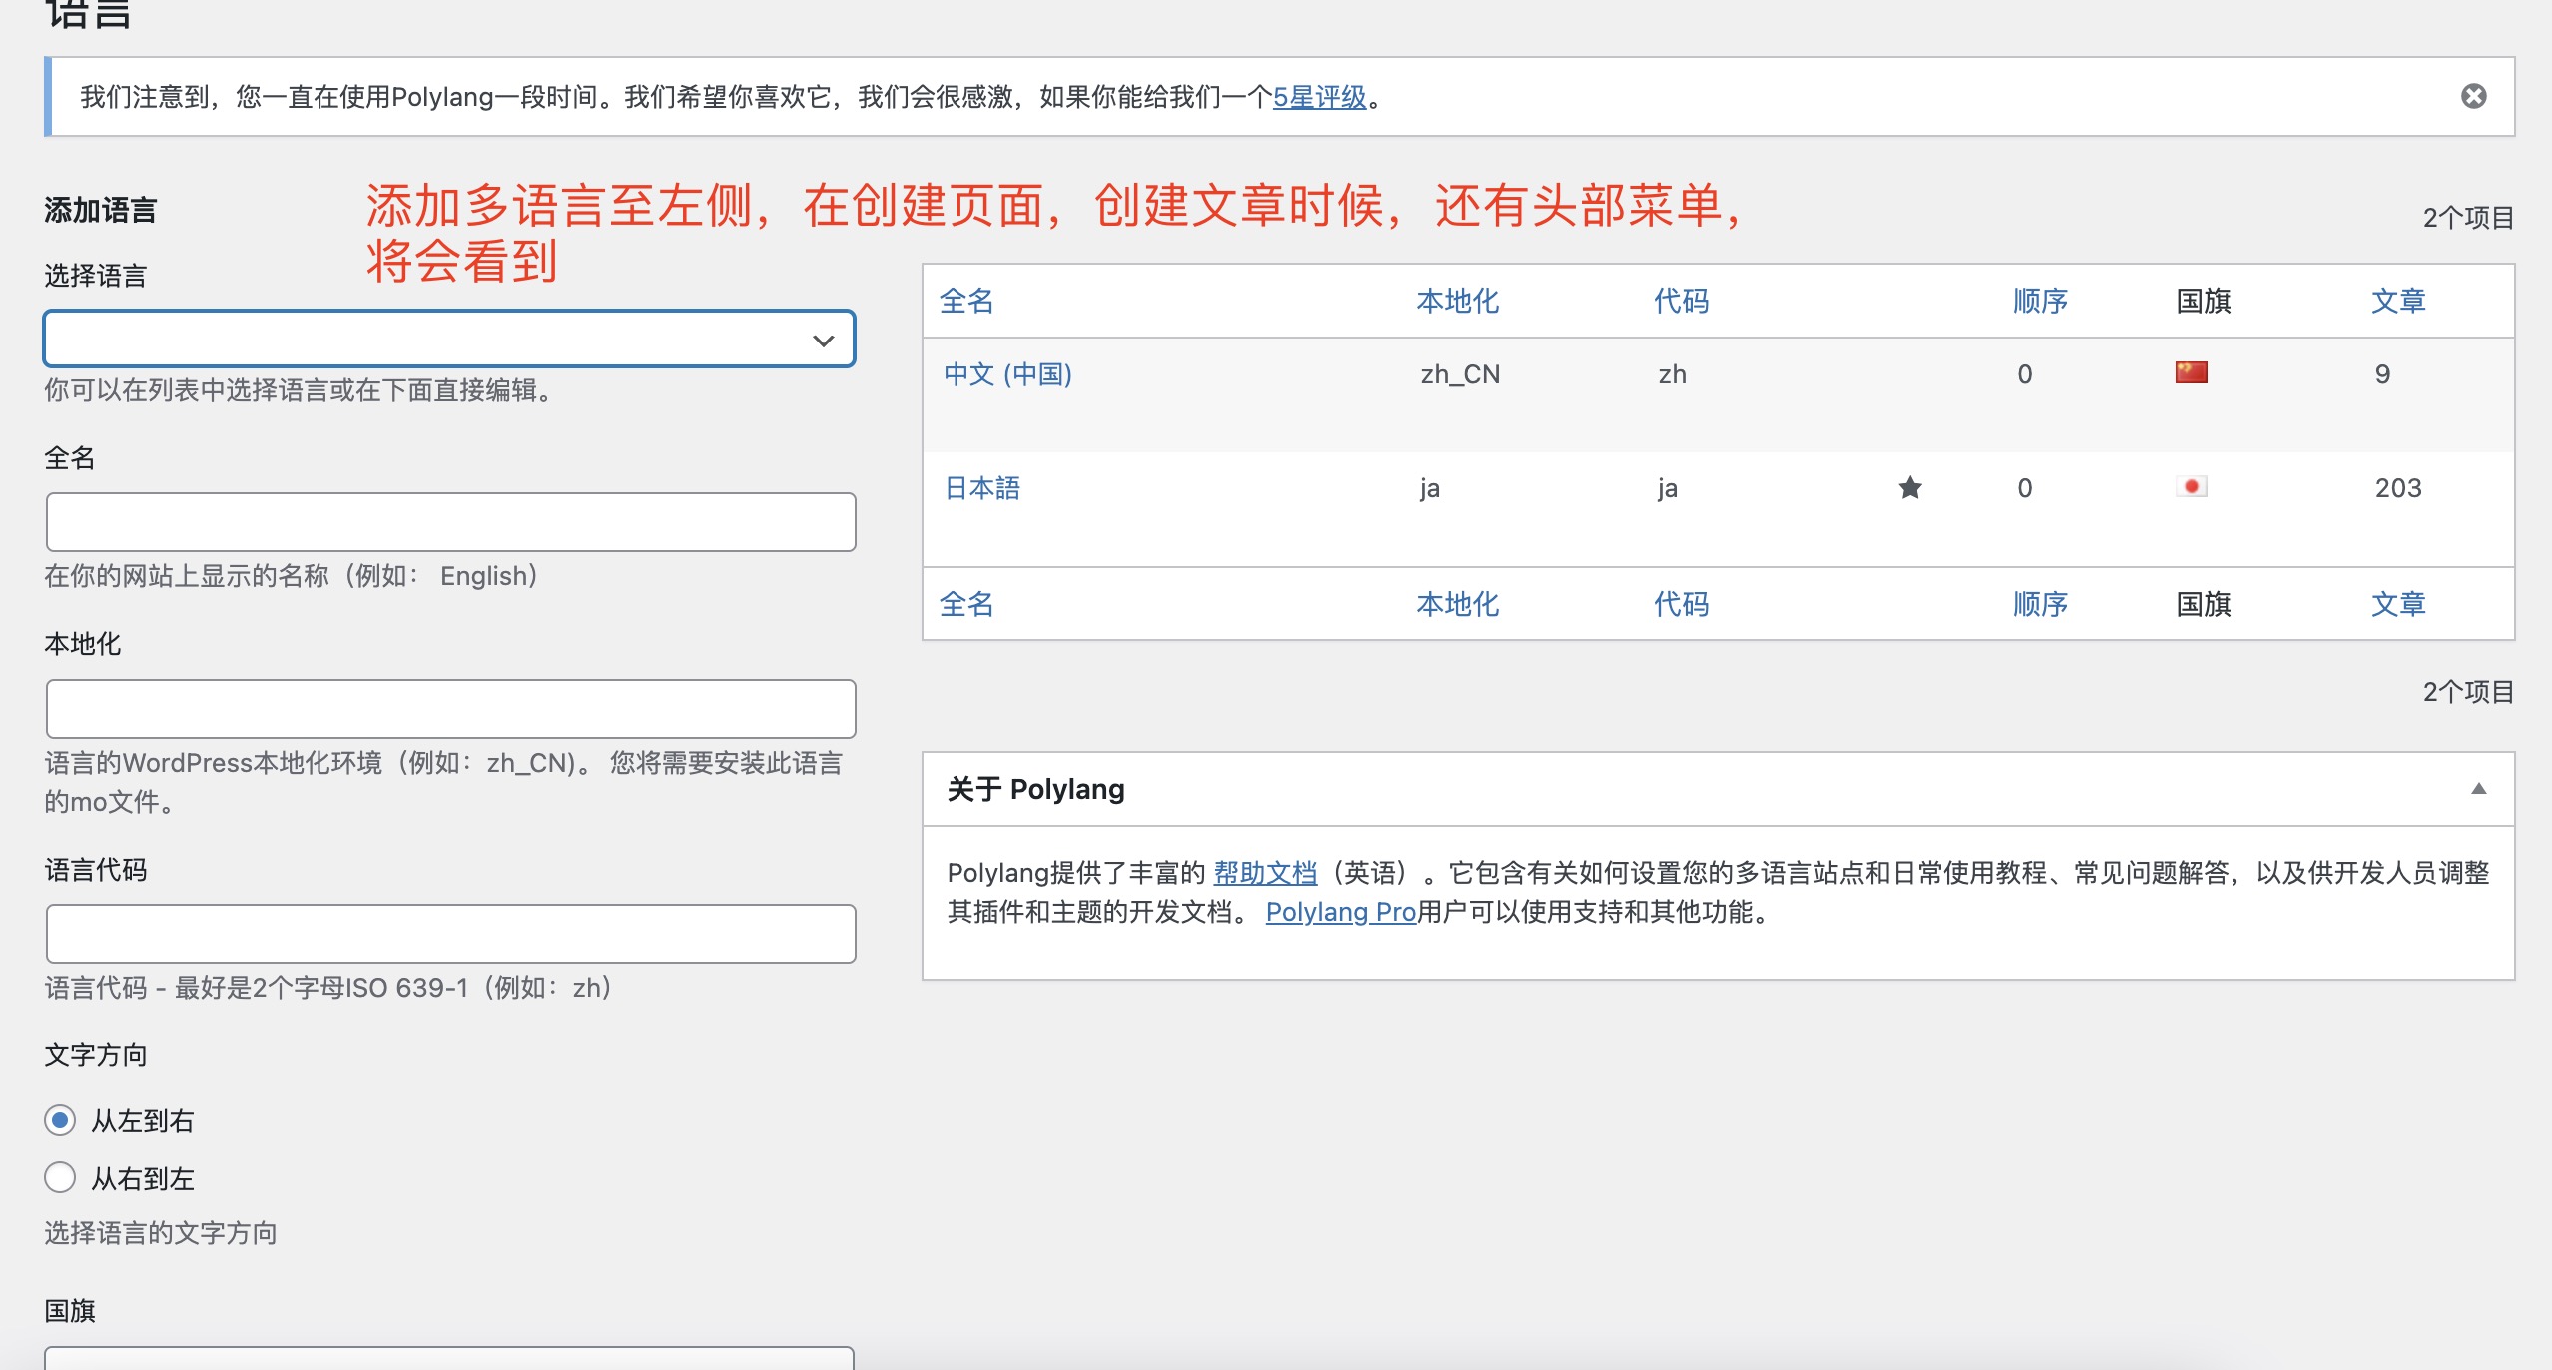Dismiss the Polylang rating notice
Screen dimensions: 2552x1370
click(x=2473, y=96)
